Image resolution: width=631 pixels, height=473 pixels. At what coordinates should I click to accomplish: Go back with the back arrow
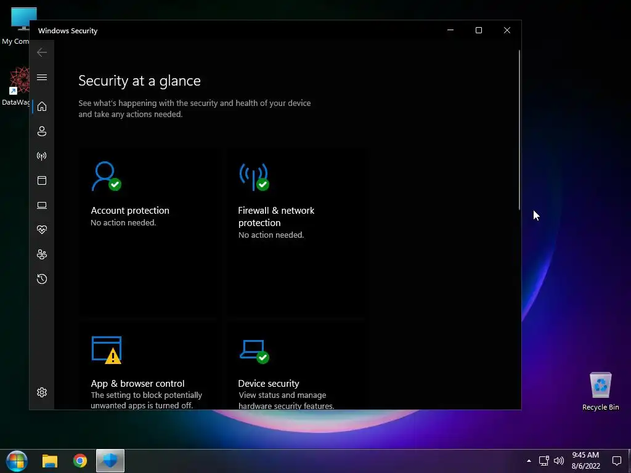(x=42, y=52)
